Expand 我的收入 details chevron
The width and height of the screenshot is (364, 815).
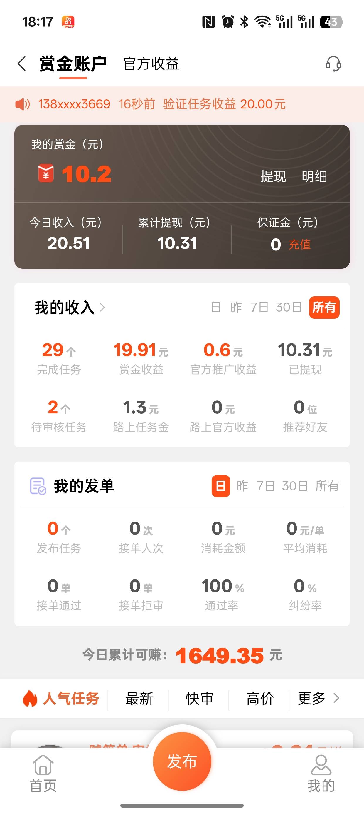pyautogui.click(x=102, y=308)
